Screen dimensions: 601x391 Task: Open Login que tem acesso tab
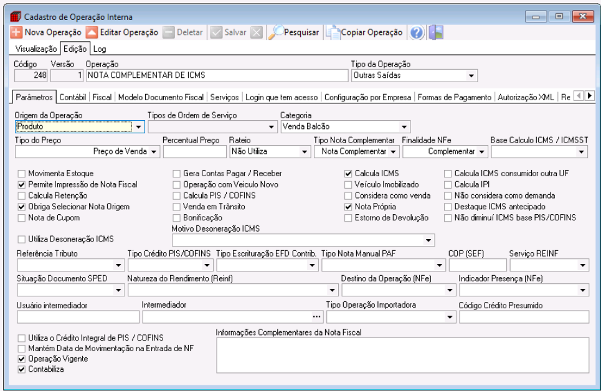(282, 97)
